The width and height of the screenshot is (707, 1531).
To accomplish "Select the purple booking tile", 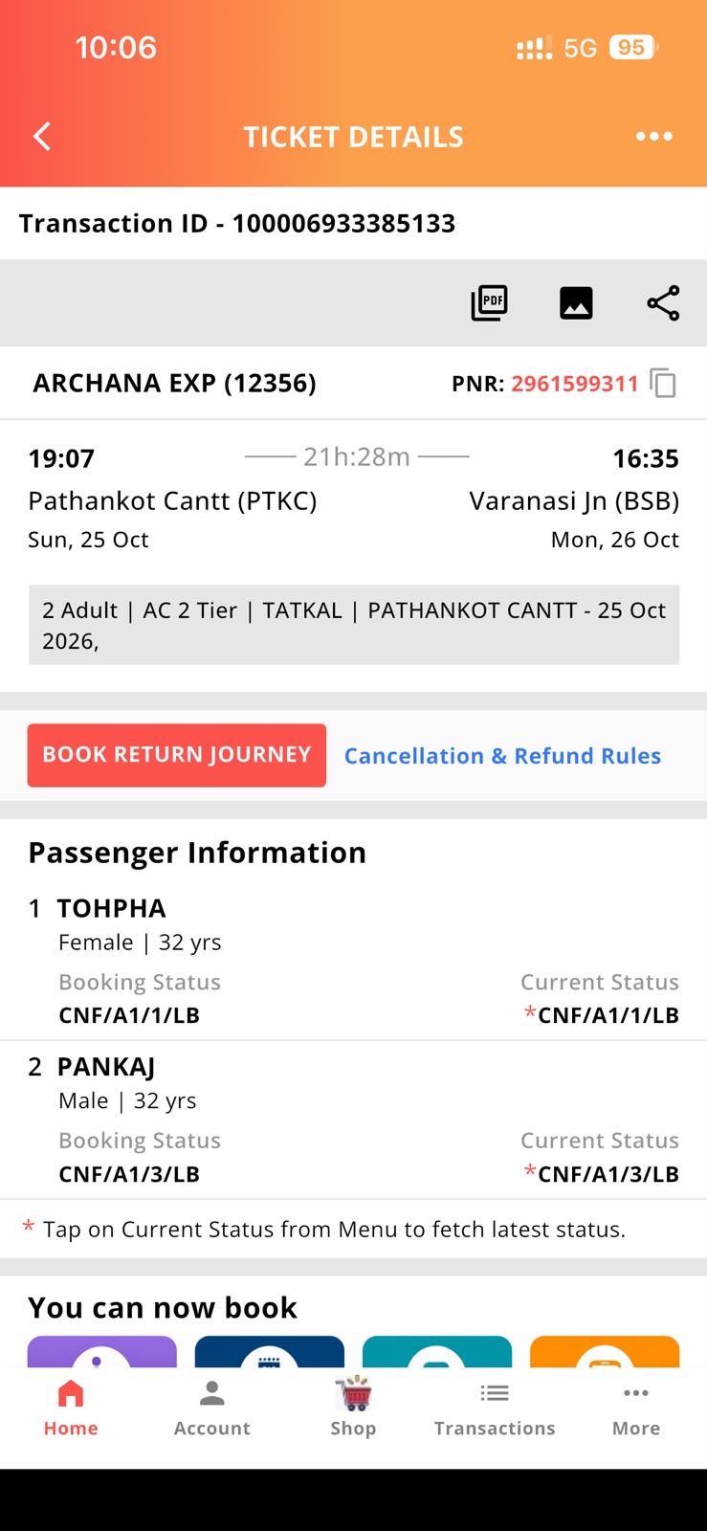I will pos(102,1351).
